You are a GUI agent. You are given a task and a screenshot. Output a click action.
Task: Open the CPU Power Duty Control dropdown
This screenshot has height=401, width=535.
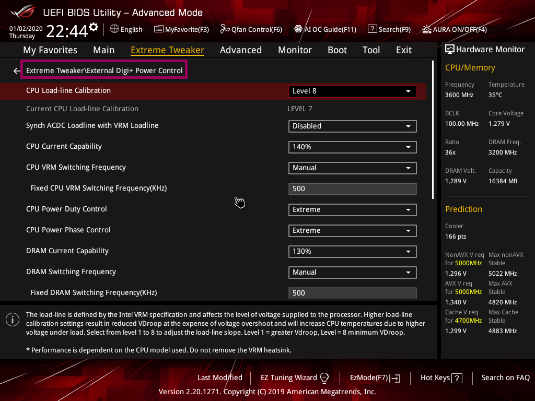353,210
